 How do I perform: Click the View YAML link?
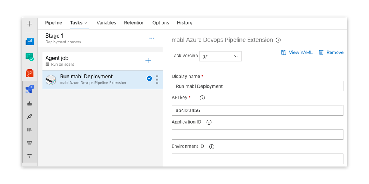pyautogui.click(x=300, y=52)
